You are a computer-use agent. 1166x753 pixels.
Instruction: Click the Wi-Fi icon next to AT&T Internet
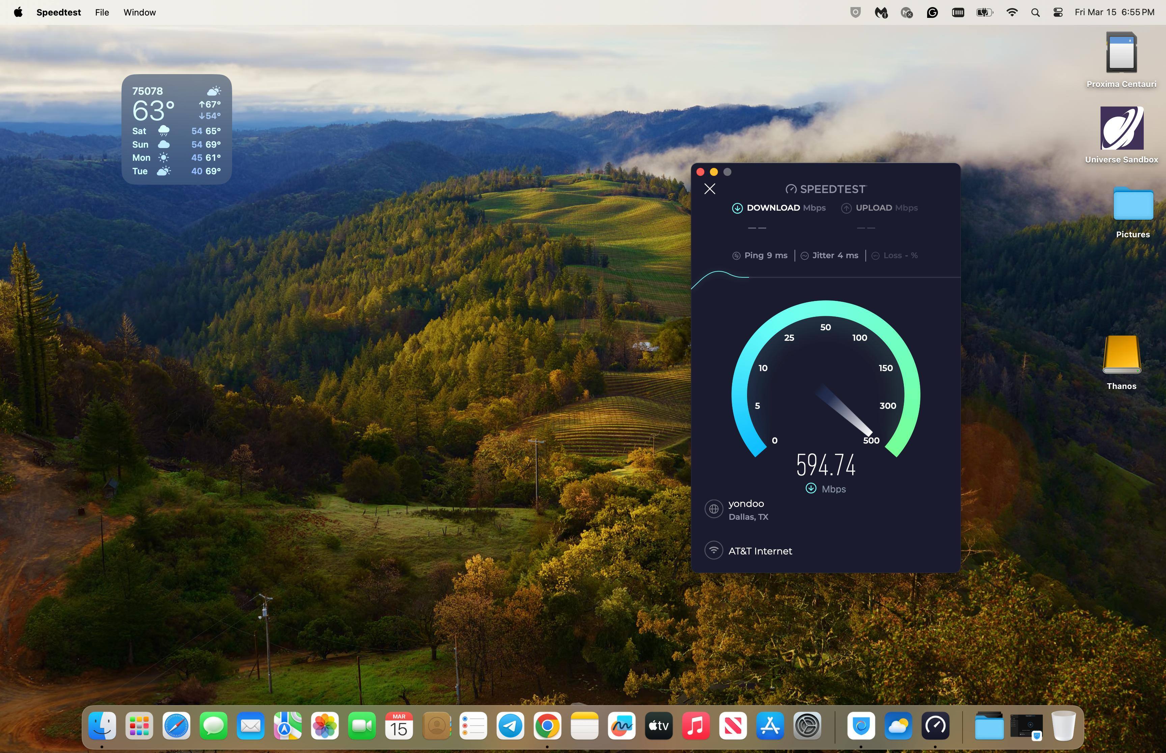click(713, 550)
